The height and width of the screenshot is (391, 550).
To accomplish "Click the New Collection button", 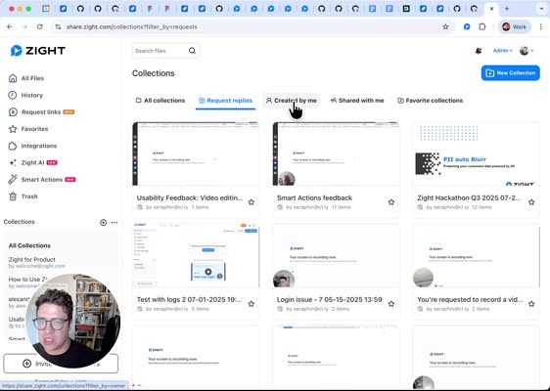I will pos(510,73).
